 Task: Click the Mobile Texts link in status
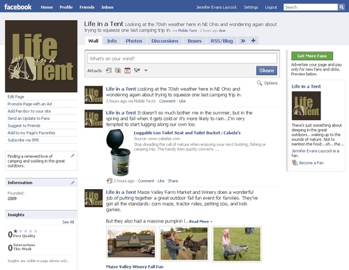click(x=187, y=31)
